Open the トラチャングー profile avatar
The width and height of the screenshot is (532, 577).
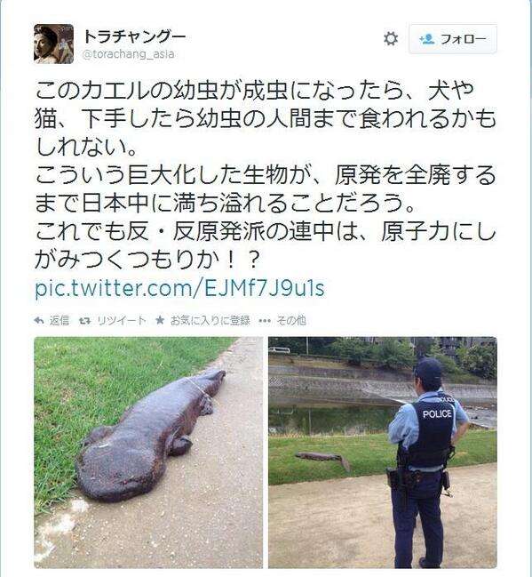point(53,44)
